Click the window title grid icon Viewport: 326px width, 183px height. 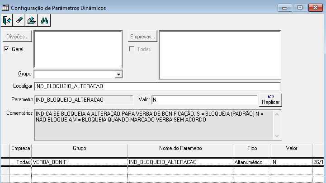coord(5,8)
